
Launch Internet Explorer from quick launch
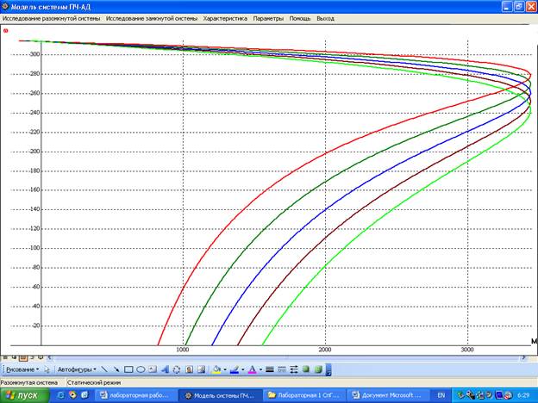[x=61, y=395]
